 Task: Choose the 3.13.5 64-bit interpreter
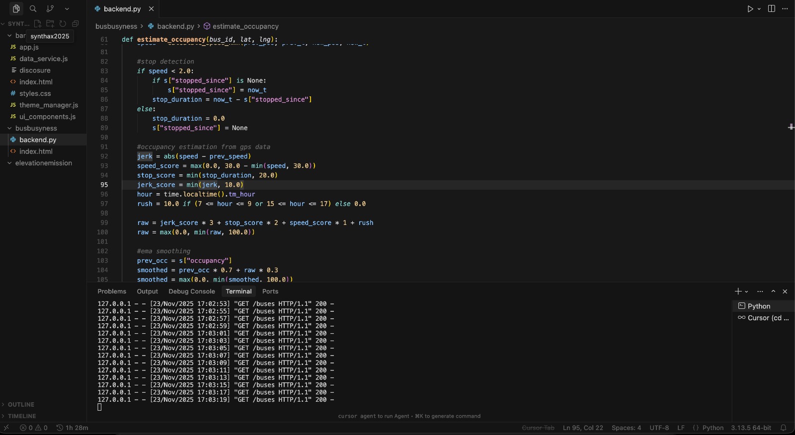click(x=751, y=428)
